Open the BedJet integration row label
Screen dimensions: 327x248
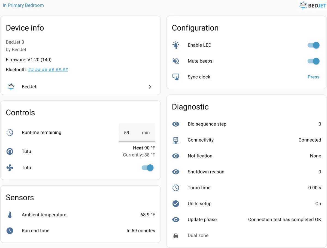[29, 87]
